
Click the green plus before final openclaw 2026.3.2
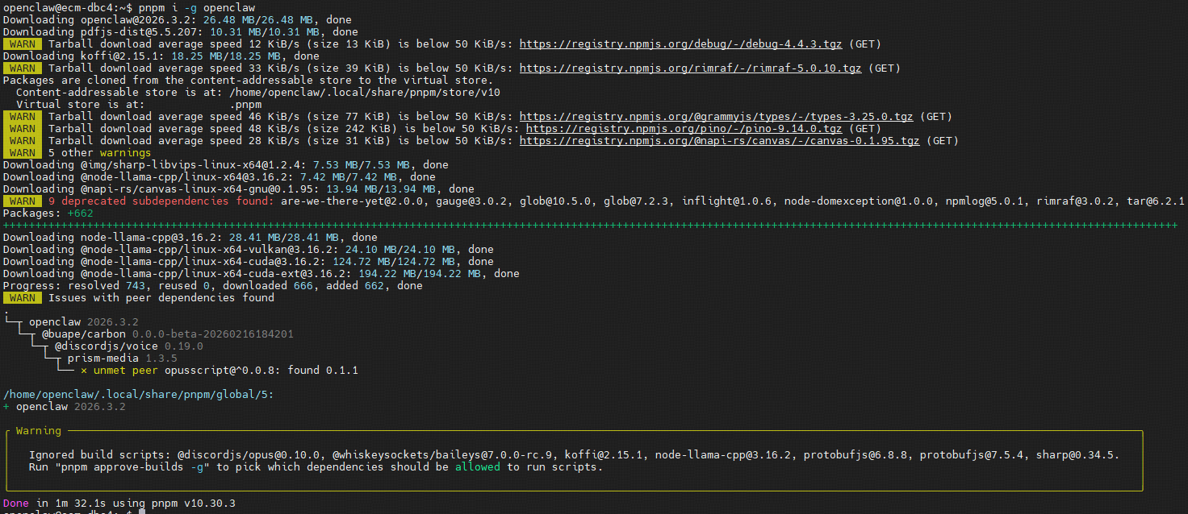6,407
